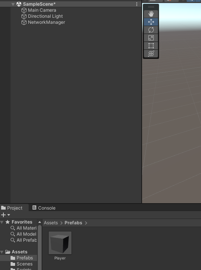Click the Favorites star label
Viewport: 201px width, 270px height.
pos(19,222)
